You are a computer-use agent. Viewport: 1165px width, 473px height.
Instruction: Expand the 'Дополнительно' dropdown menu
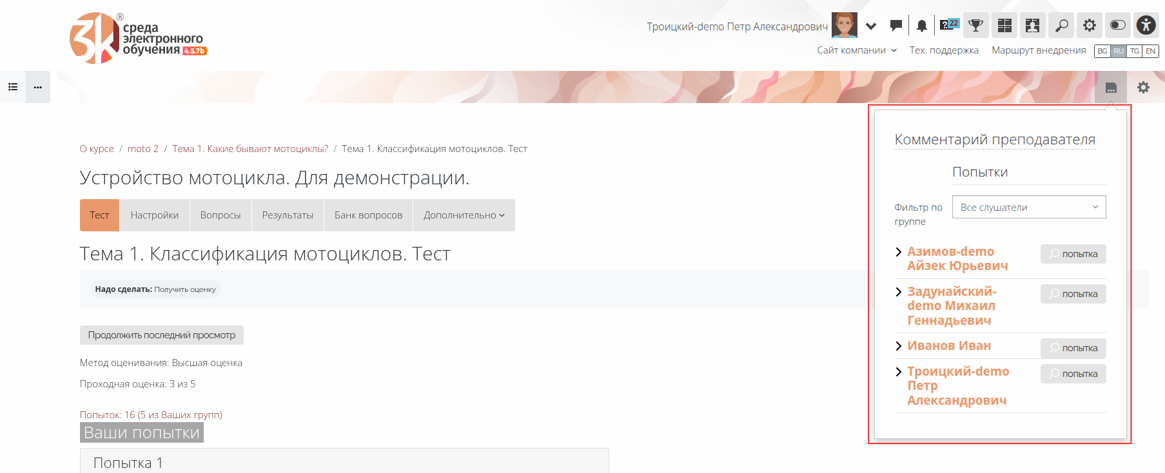coord(464,215)
